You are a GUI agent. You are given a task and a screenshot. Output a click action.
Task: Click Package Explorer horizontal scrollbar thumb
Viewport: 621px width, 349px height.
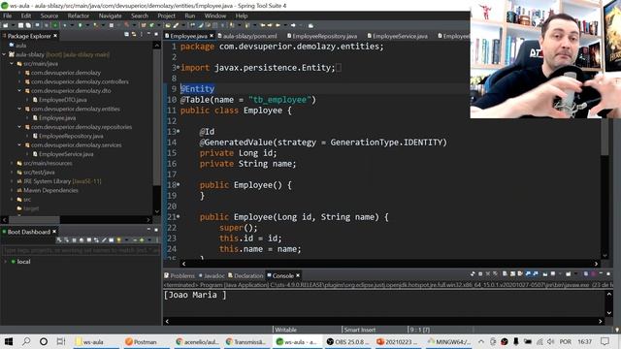click(35, 220)
